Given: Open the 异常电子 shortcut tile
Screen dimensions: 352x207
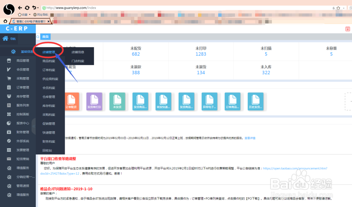Looking at the screenshot, I should [x=209, y=102].
